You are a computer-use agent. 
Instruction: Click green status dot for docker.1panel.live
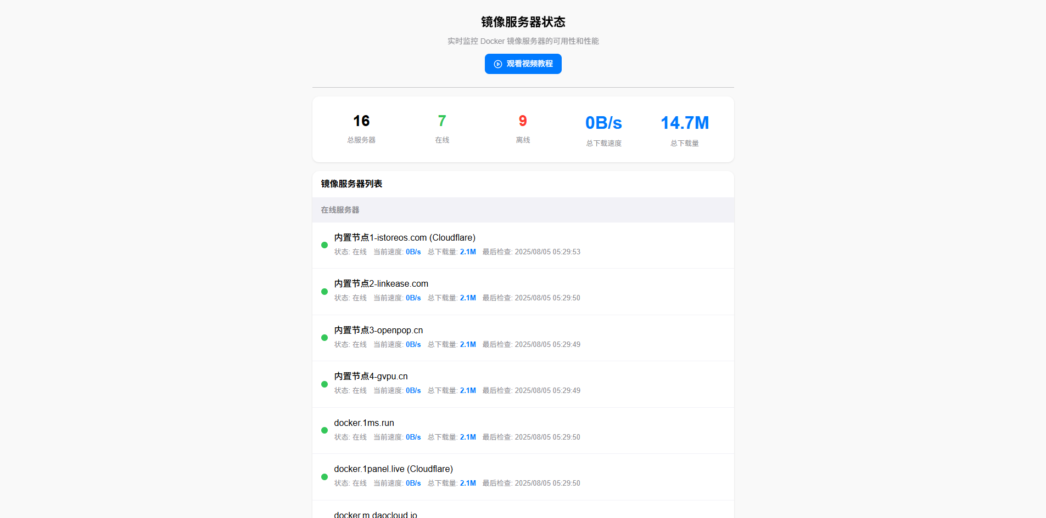(325, 477)
